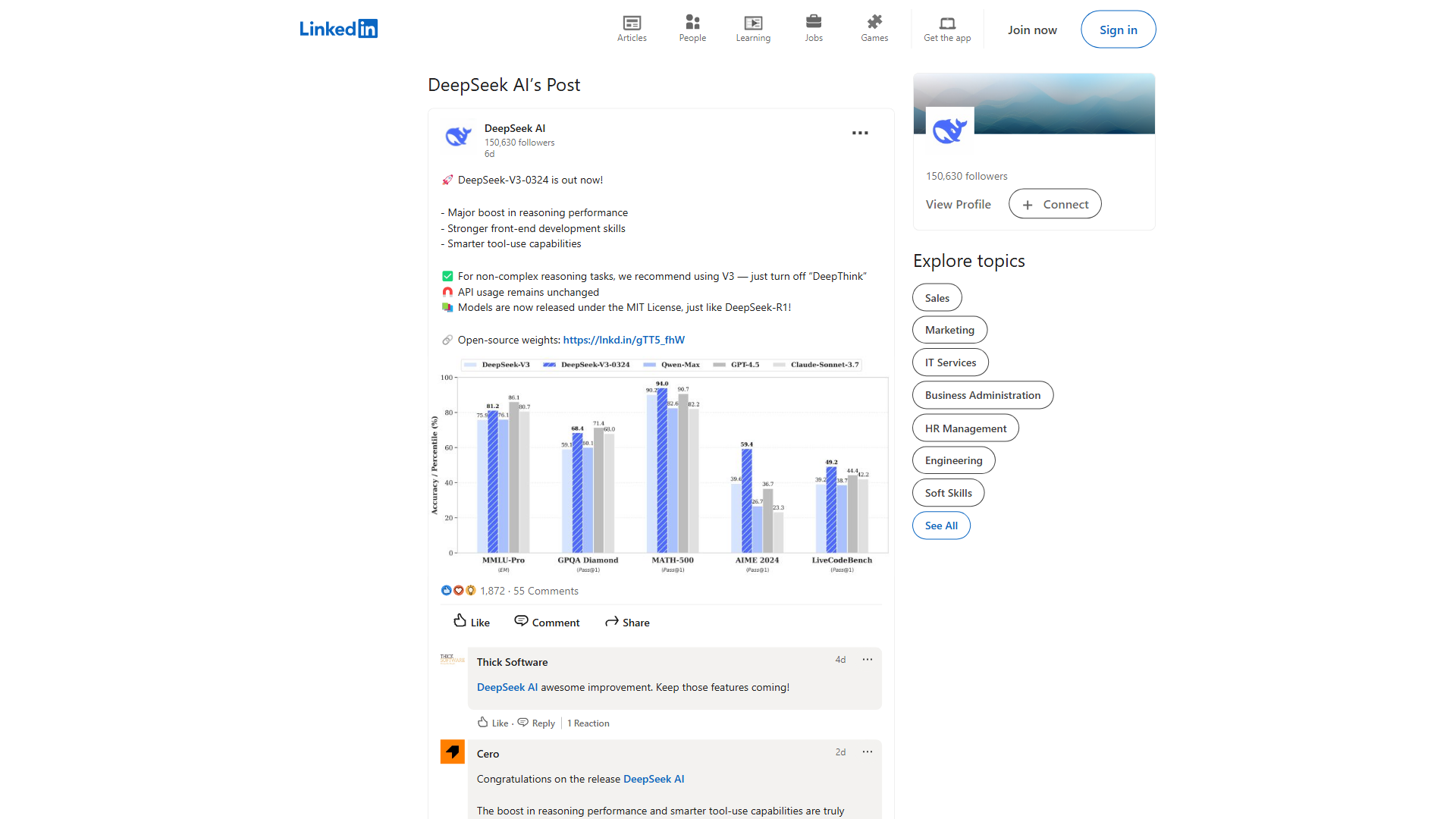Open Cero commenter name

pos(488,754)
